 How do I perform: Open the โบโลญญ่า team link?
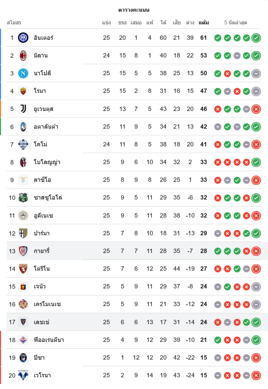point(47,162)
